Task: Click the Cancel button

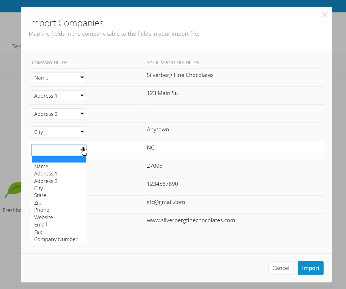Action: tap(281, 268)
